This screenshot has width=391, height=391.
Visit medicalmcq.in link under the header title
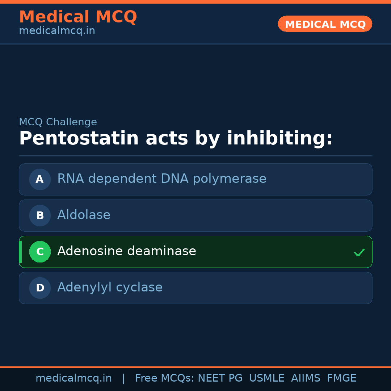pyautogui.click(x=57, y=31)
